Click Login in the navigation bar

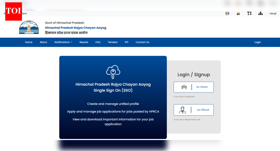tap(257, 42)
